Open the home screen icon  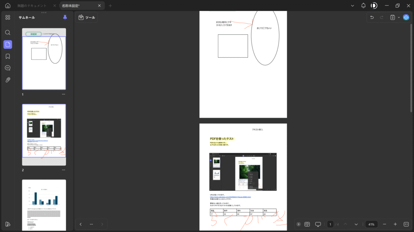coord(8,6)
